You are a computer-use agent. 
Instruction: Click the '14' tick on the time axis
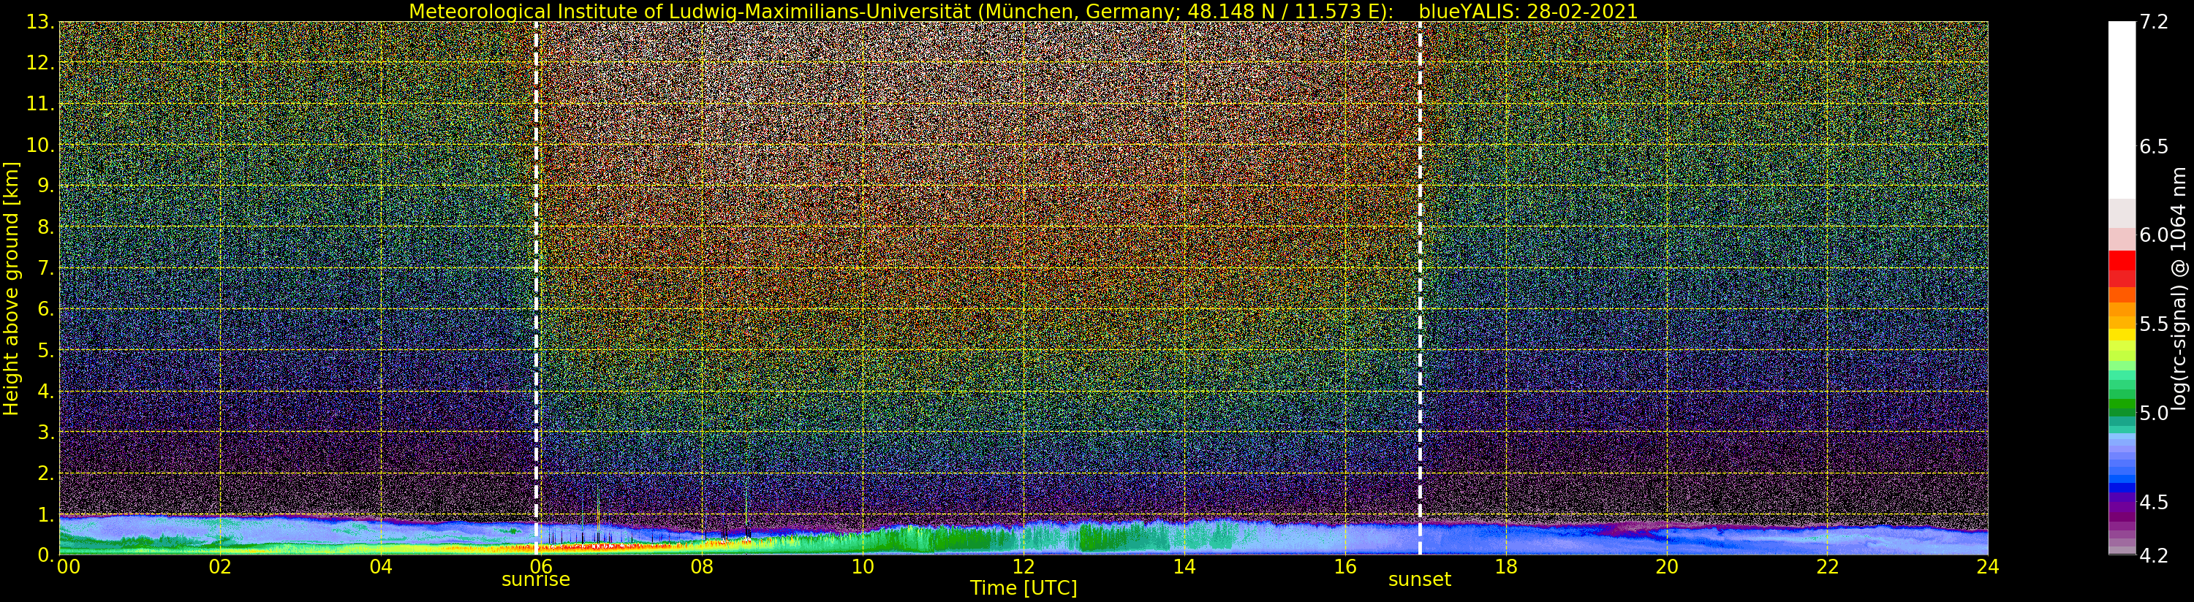coord(1184,567)
